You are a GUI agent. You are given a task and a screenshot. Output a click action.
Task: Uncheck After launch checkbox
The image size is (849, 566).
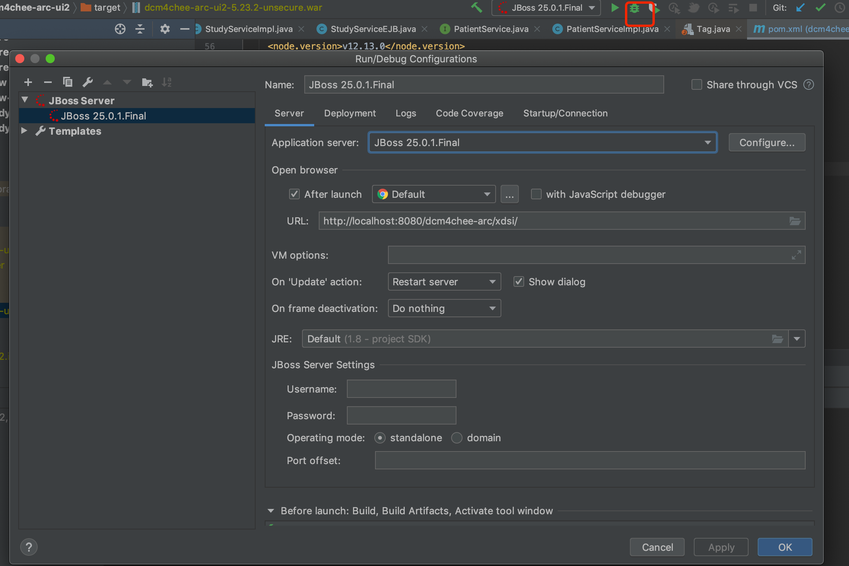coord(294,194)
